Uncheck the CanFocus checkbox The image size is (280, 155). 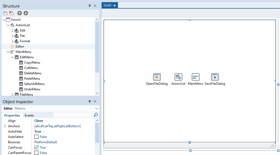click(36, 147)
